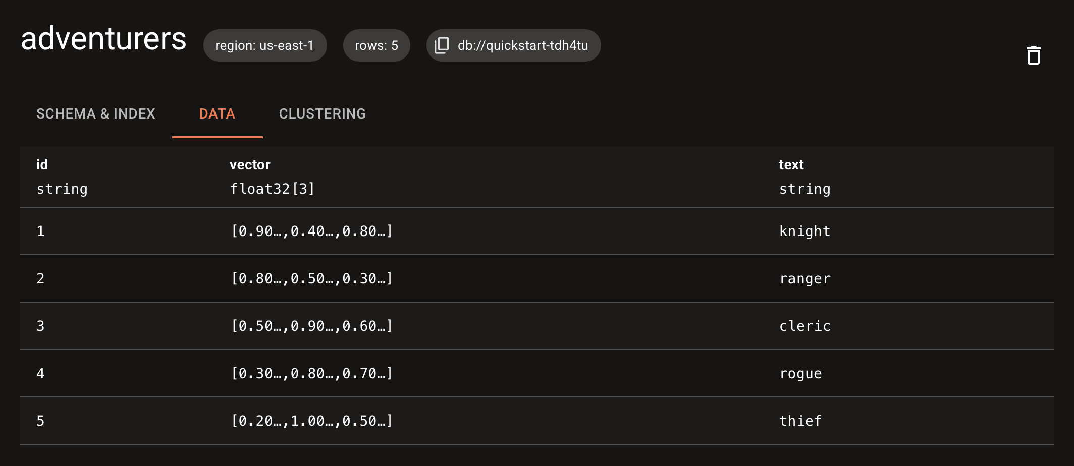Click the delete table trash icon
The height and width of the screenshot is (466, 1074).
1033,54
